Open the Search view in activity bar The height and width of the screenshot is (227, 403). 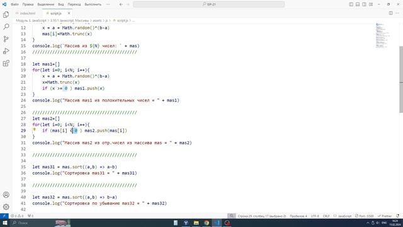[6, 26]
